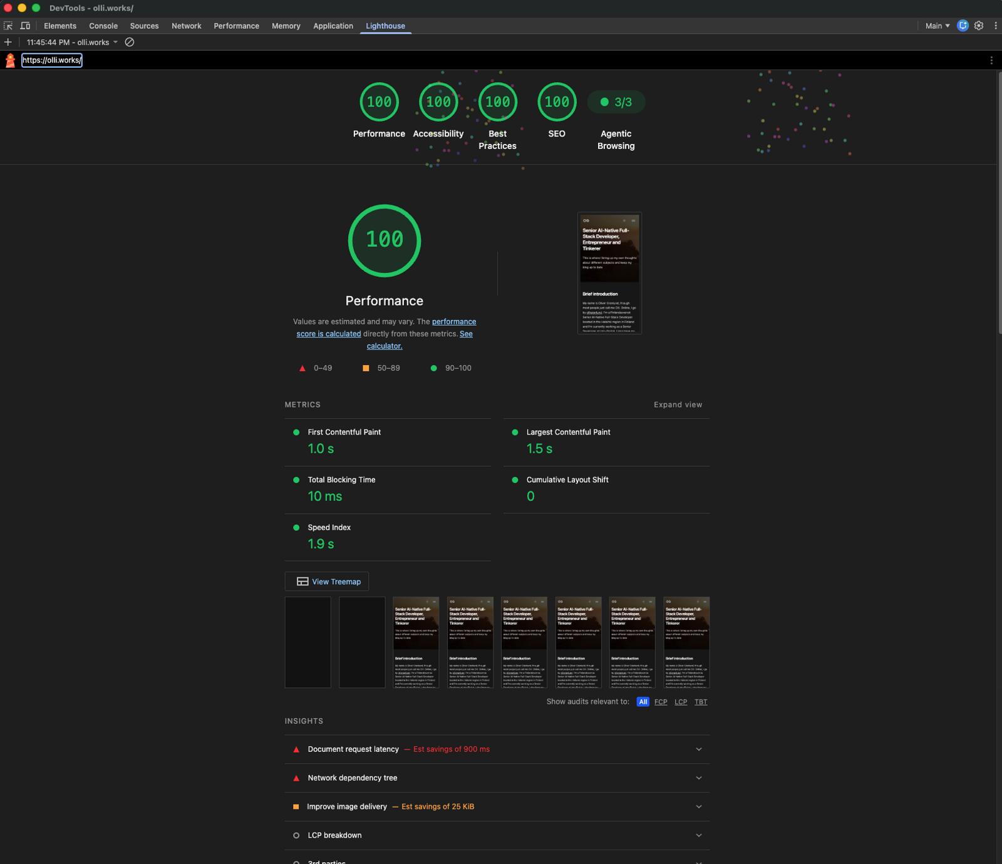Toggle the device toolbar icon

(25, 26)
